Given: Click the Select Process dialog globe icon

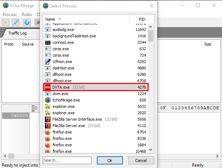Looking at the screenshot, I should [x=46, y=6].
